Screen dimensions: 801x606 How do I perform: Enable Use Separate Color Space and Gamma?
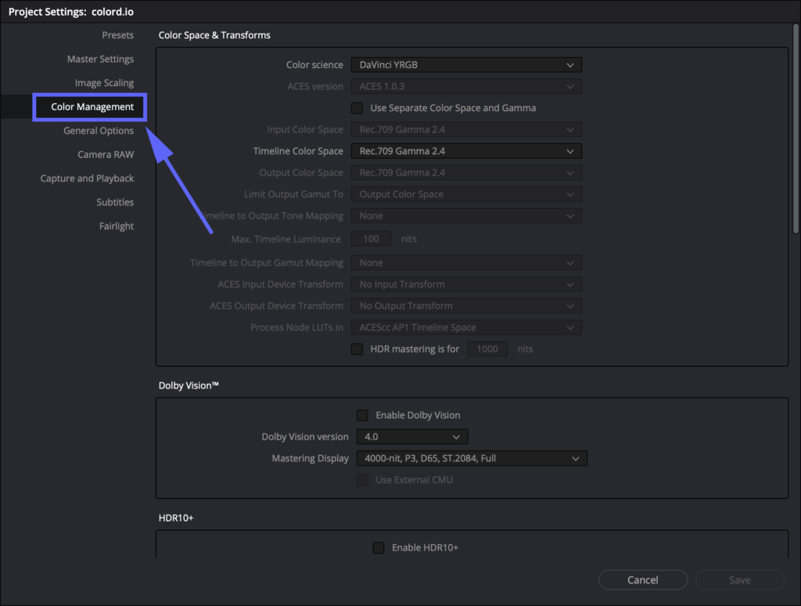pos(357,108)
